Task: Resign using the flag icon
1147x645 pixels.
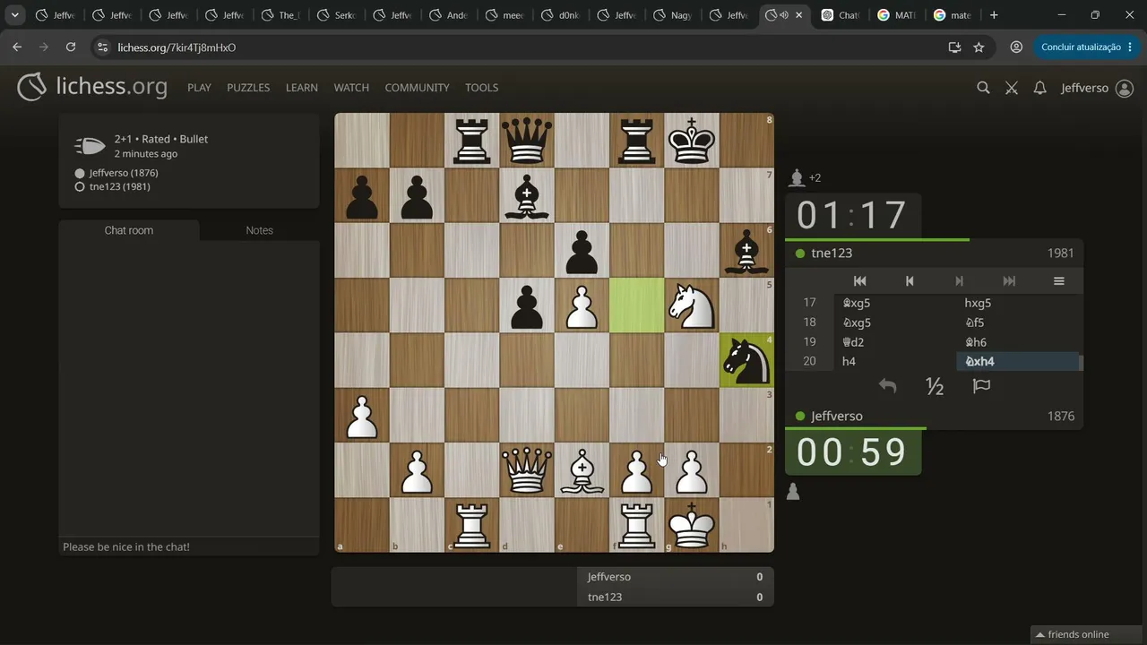Action: (x=981, y=386)
